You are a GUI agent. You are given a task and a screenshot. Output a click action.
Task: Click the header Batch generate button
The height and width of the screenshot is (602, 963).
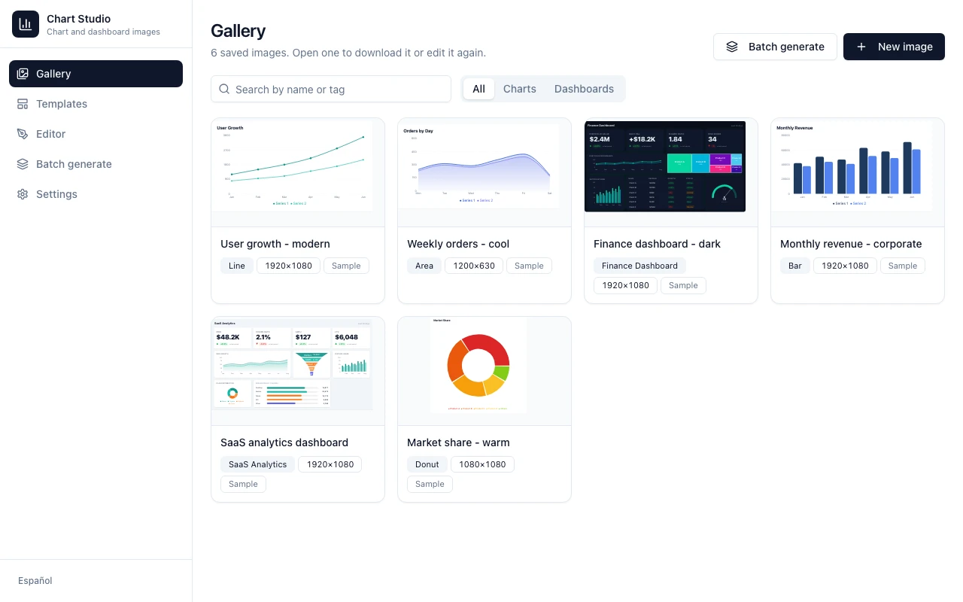point(775,47)
